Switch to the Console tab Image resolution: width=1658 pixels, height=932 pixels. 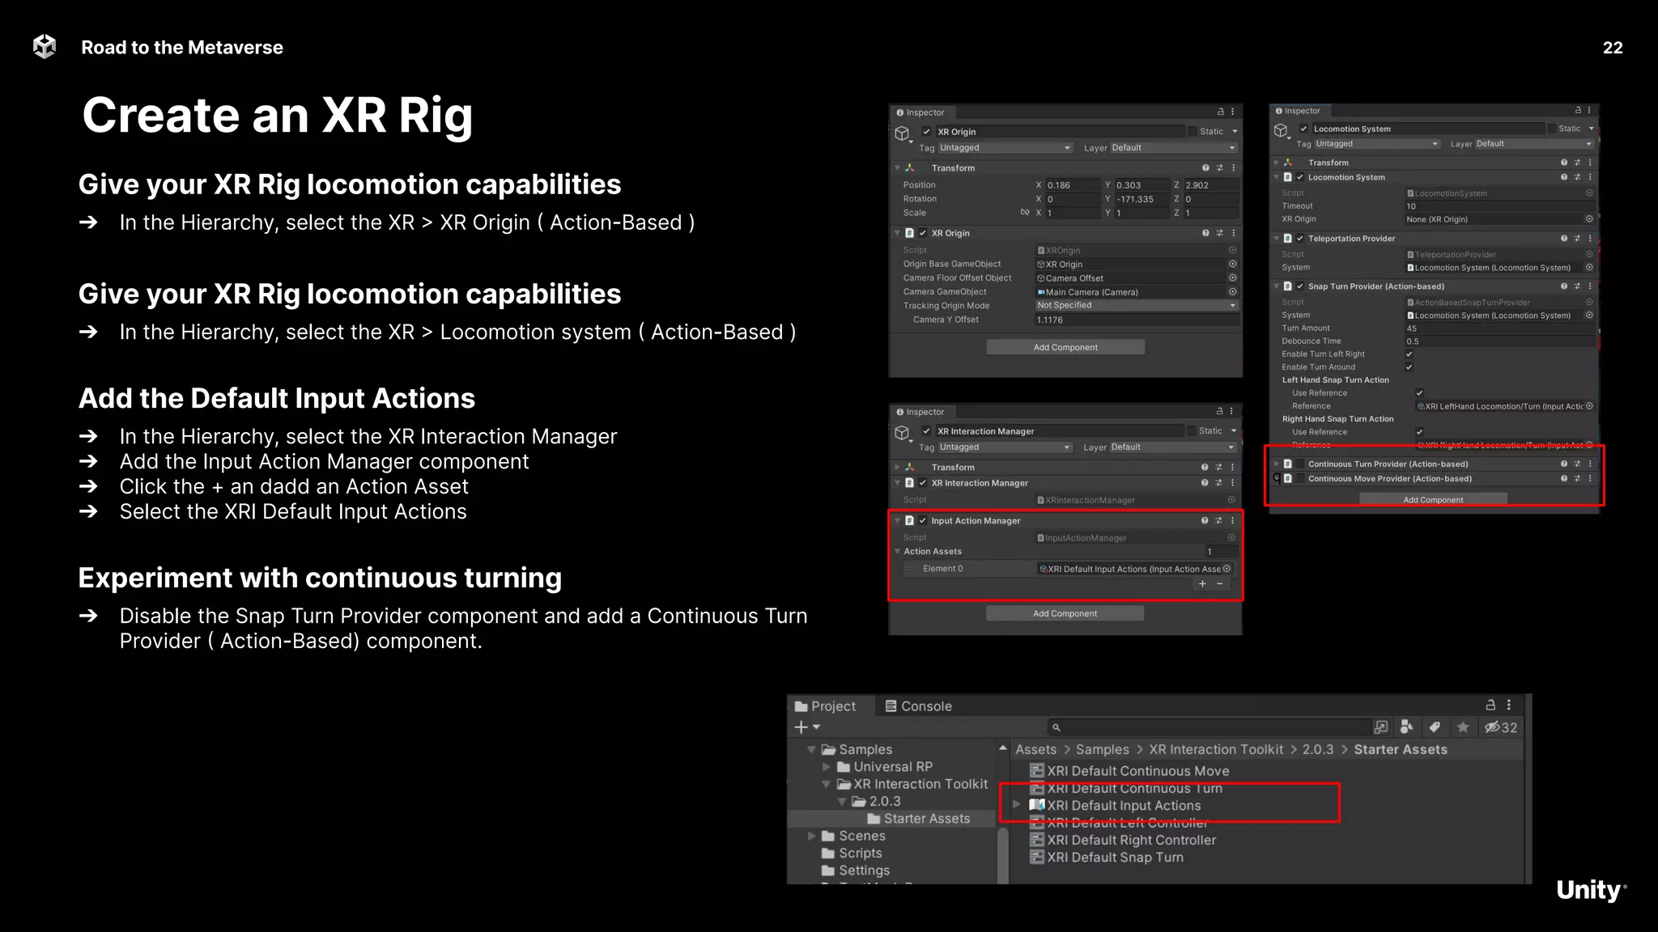[x=918, y=706]
